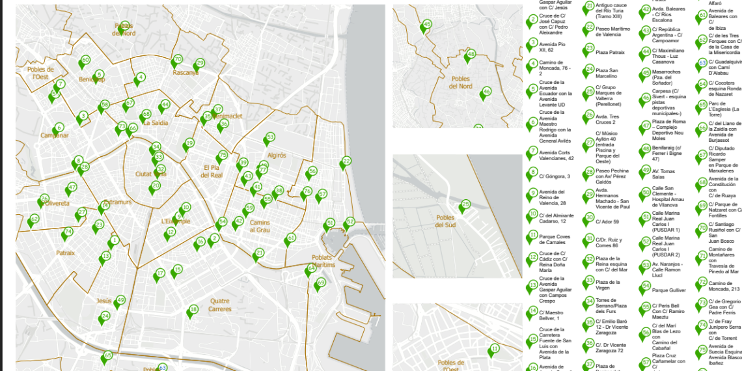This screenshot has height=371, width=742.
Task: Select marker 59 on the main map
Action: click(248, 211)
